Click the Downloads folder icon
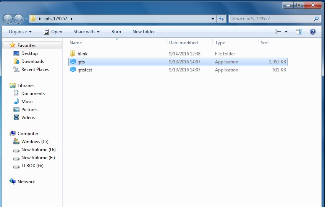This screenshot has width=325, height=207. tap(16, 61)
